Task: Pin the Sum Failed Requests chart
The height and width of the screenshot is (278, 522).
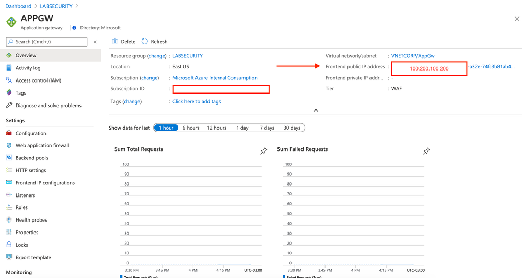Action: pyautogui.click(x=426, y=151)
